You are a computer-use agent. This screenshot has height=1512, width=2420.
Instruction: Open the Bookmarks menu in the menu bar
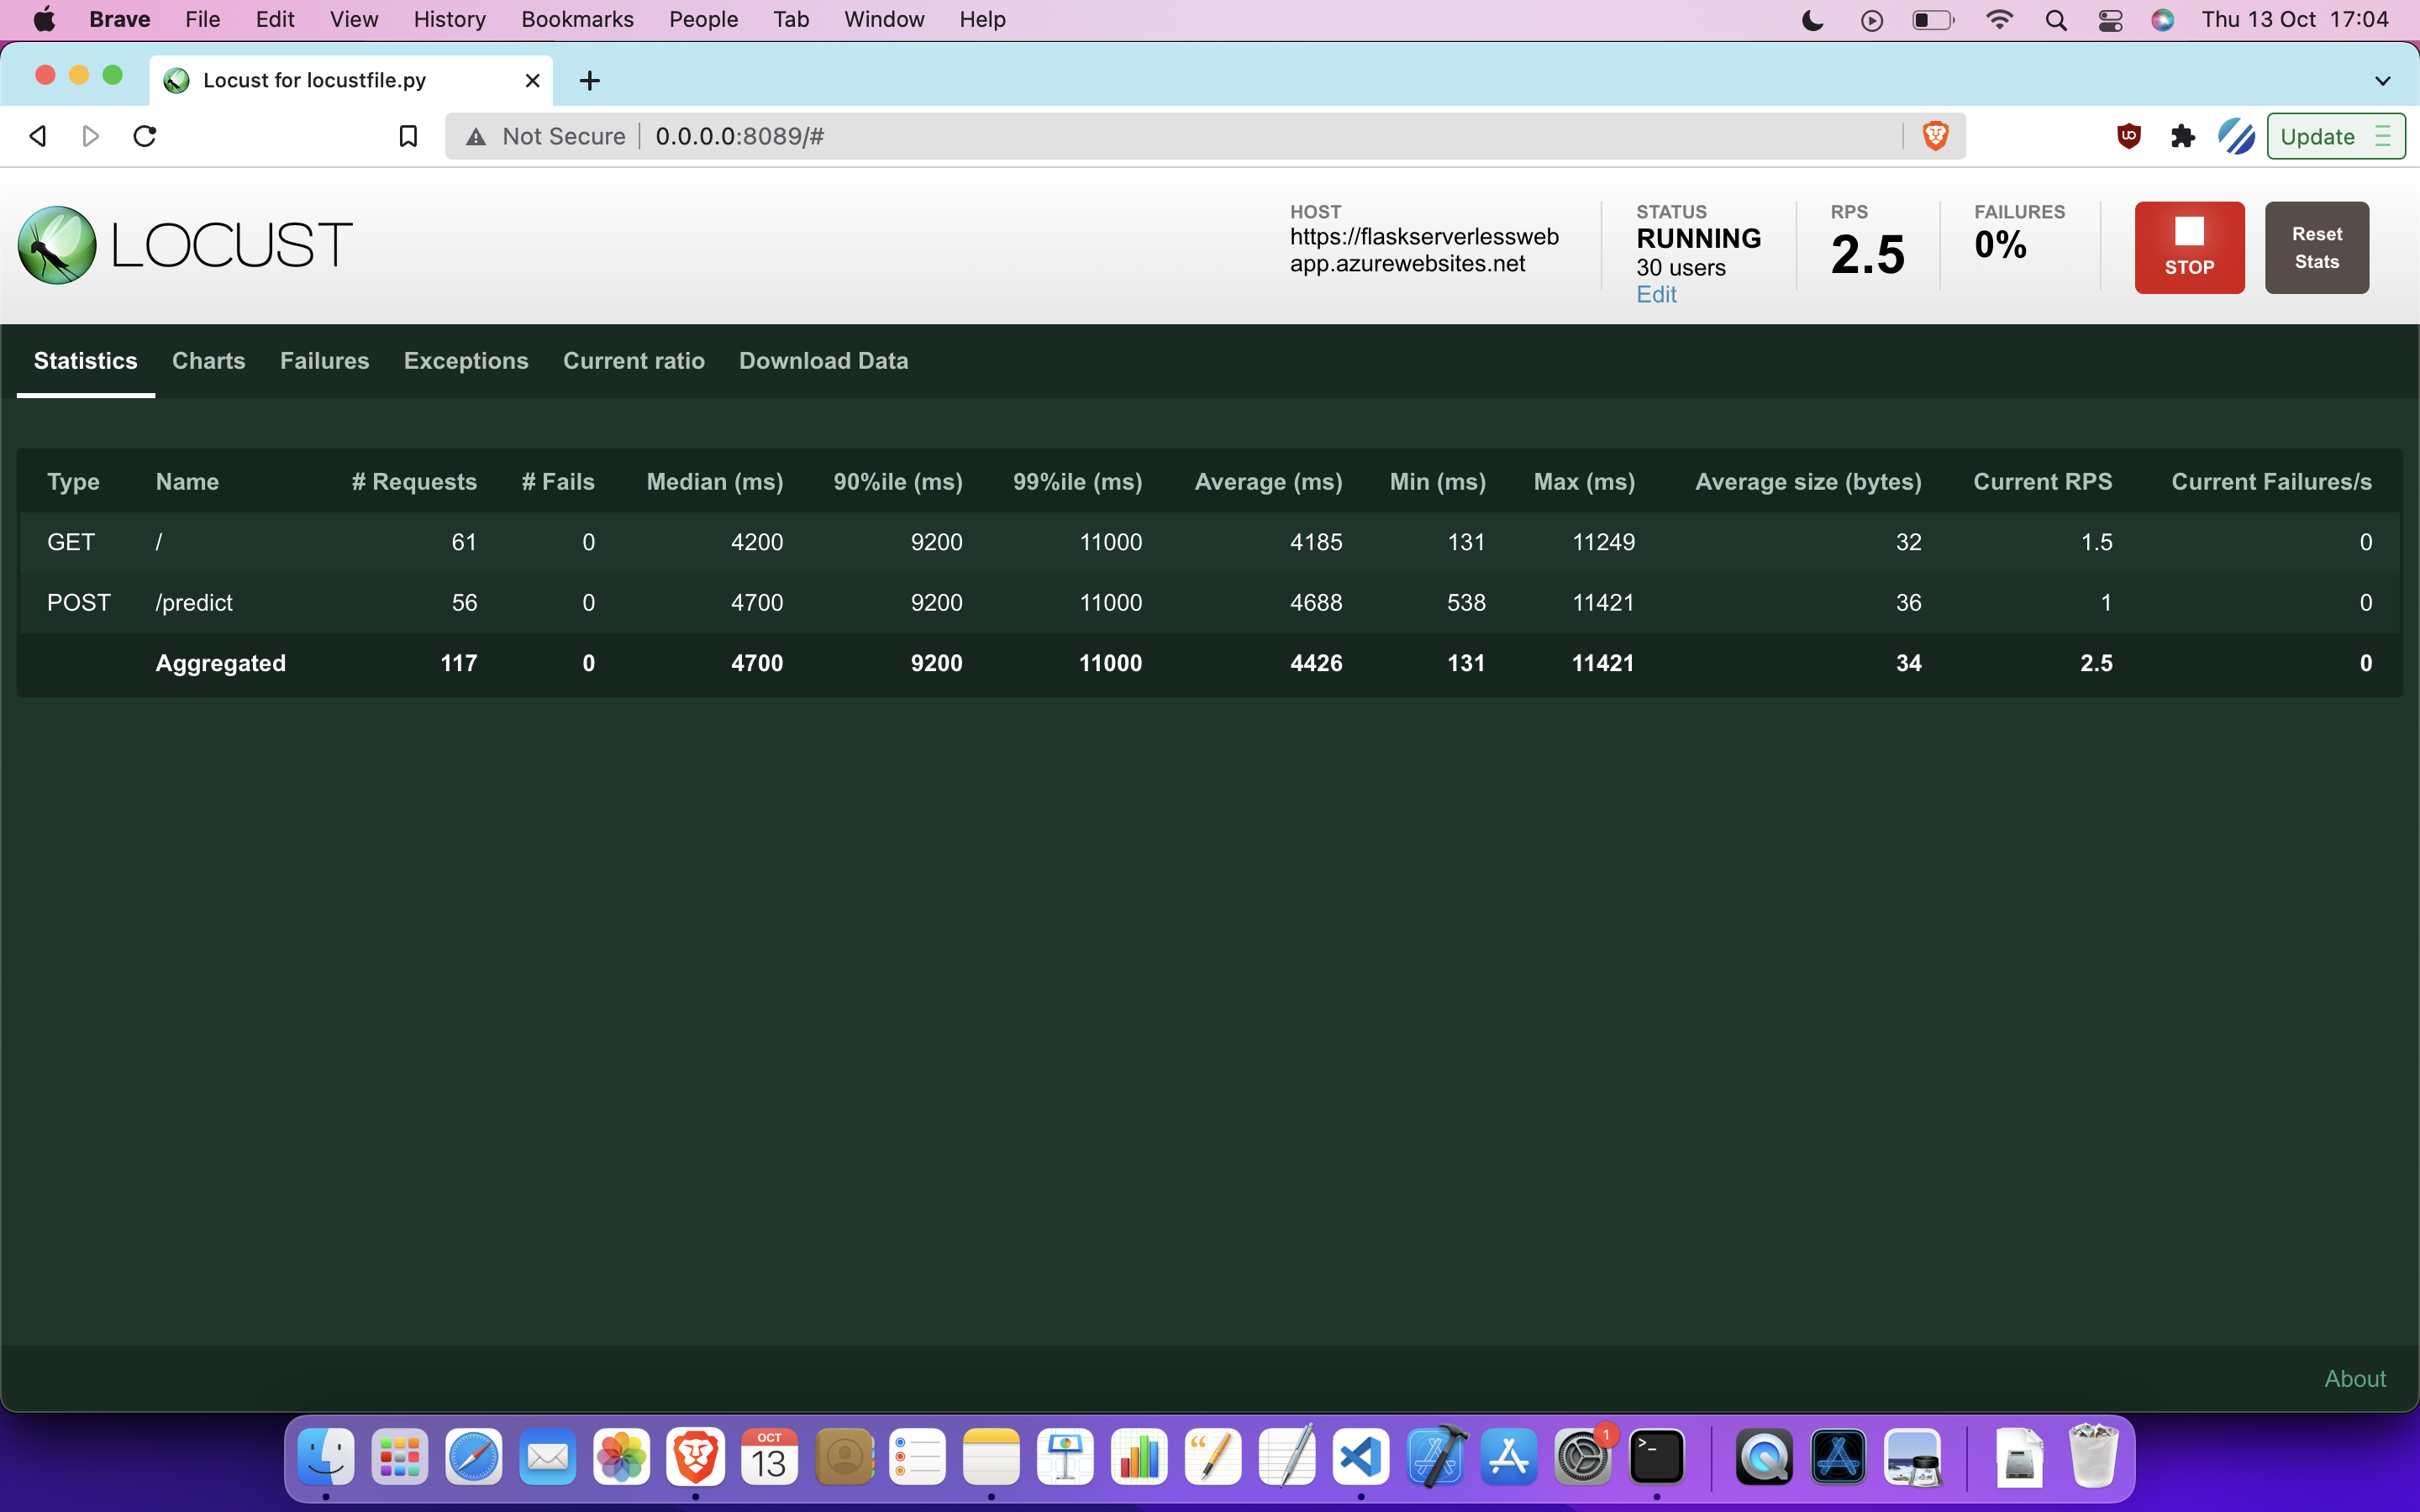[x=577, y=20]
